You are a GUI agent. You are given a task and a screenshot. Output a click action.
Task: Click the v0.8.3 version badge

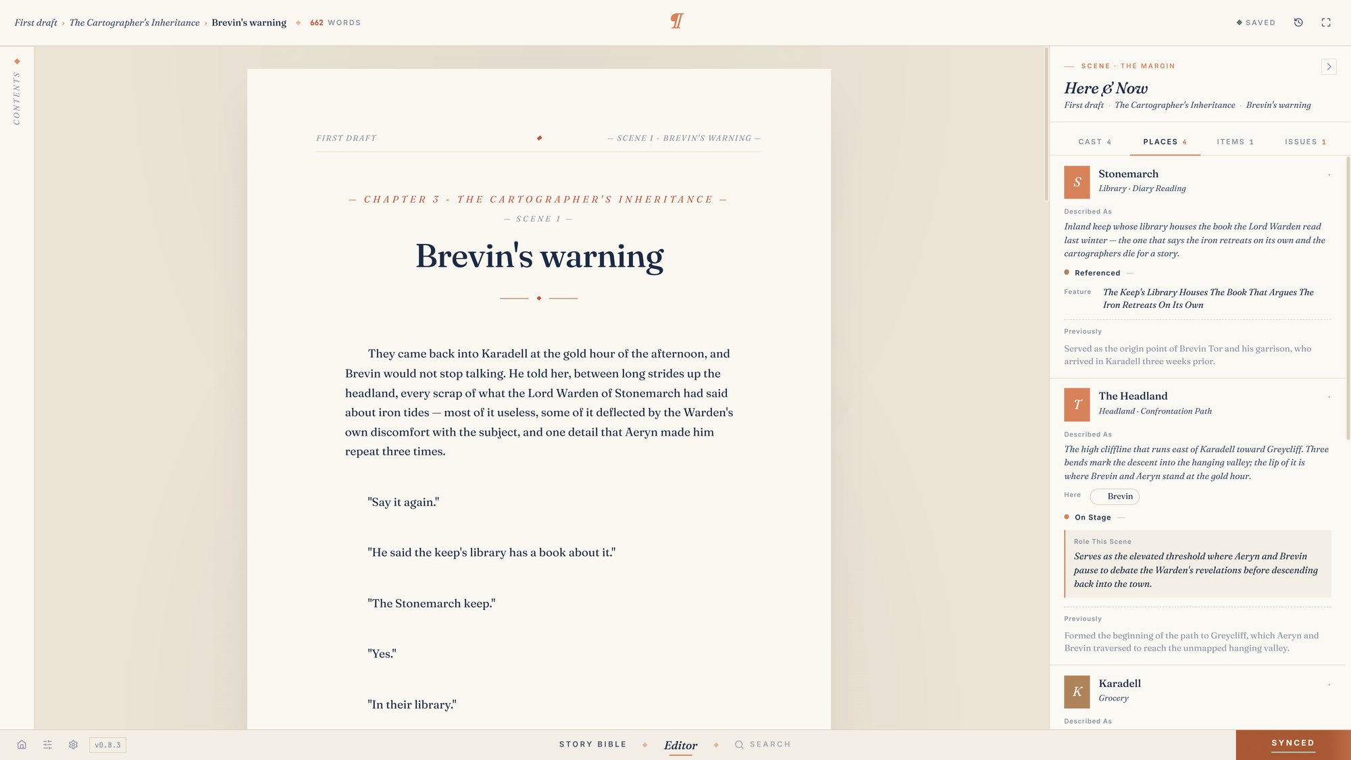[107, 745]
